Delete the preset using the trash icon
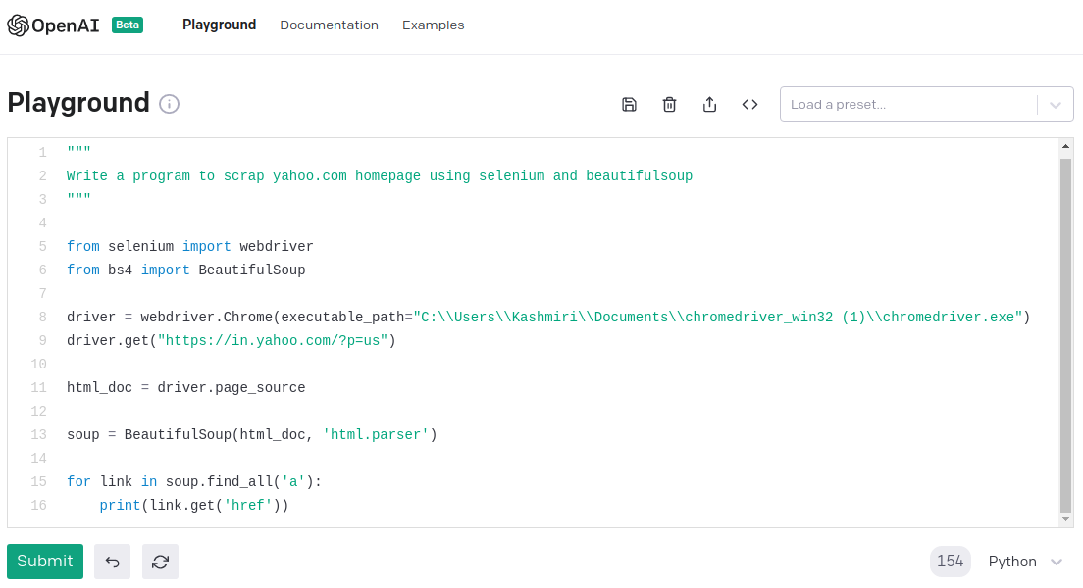Viewport: 1083px width, 588px height. 670,105
